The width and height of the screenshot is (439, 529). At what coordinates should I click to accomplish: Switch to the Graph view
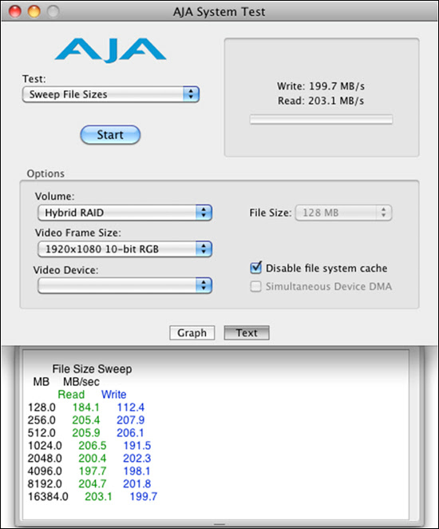(192, 332)
